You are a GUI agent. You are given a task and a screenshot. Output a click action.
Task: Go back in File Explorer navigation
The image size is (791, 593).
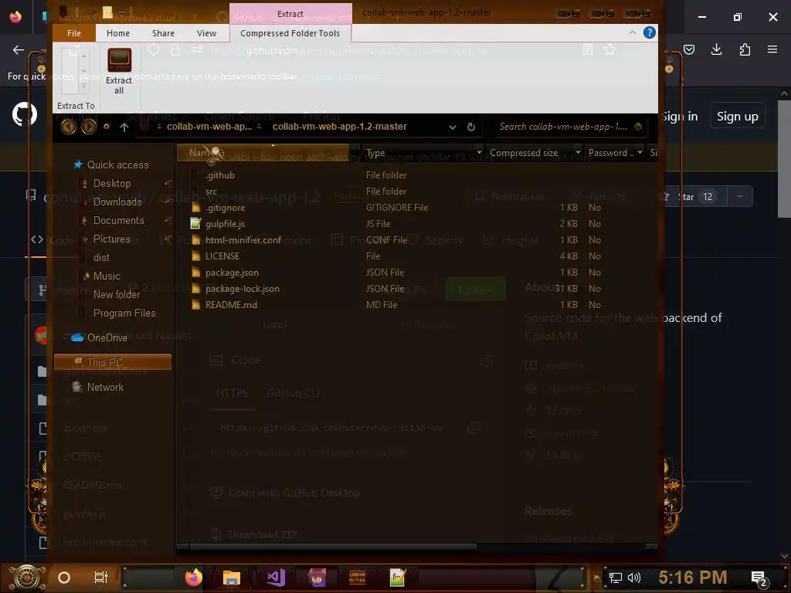(x=69, y=127)
